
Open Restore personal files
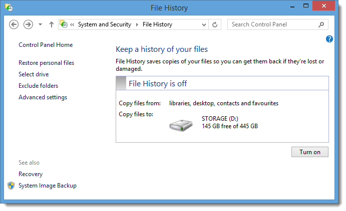(47, 63)
